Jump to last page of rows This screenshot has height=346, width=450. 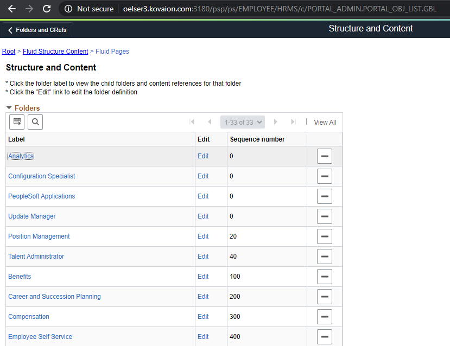point(293,122)
